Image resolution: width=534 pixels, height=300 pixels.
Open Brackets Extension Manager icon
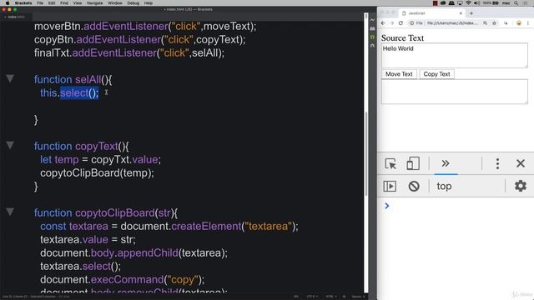373,28
